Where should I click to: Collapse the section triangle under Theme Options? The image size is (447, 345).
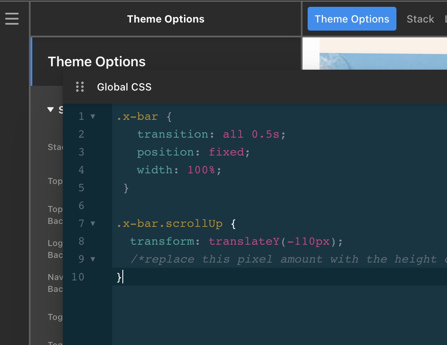pyautogui.click(x=51, y=110)
